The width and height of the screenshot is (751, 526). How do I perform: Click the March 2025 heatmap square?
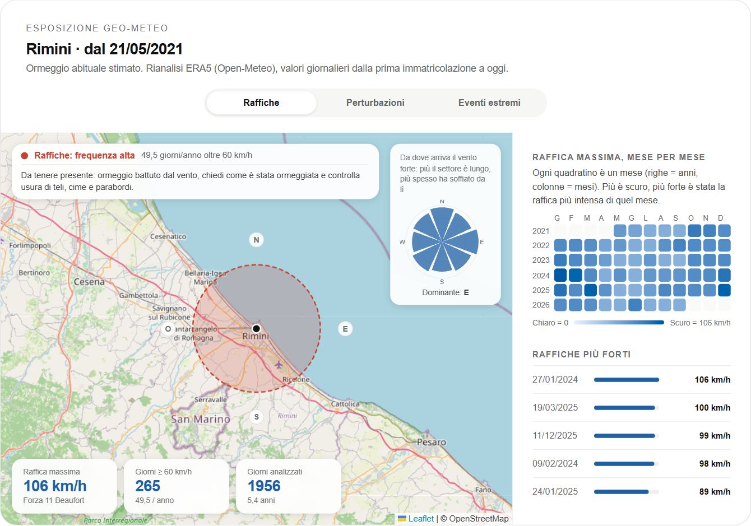coord(590,290)
